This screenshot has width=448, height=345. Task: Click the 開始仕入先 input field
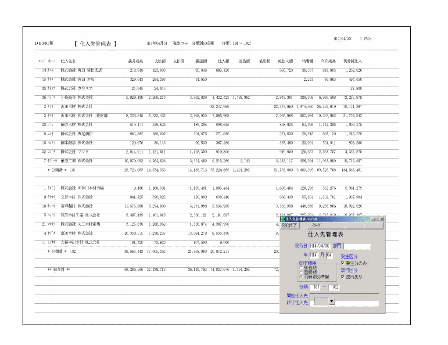[x=344, y=296]
